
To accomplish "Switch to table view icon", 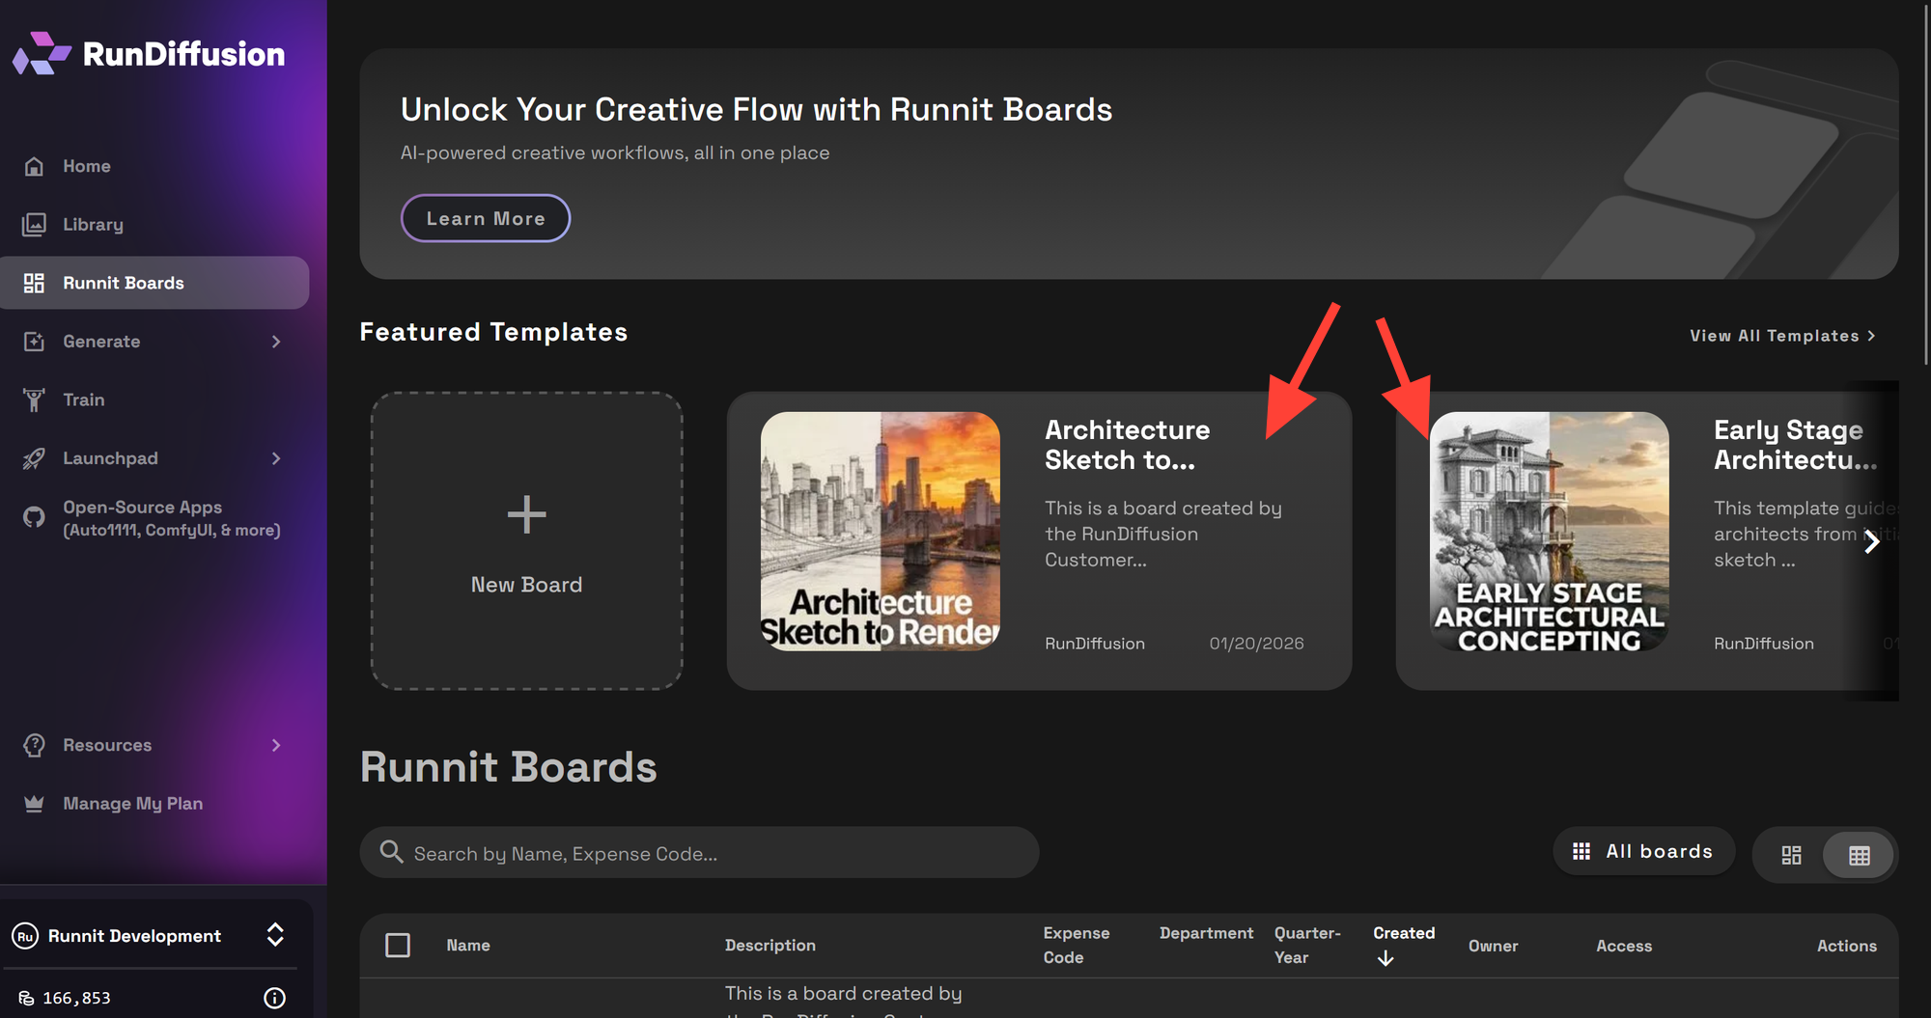I will coord(1859,855).
